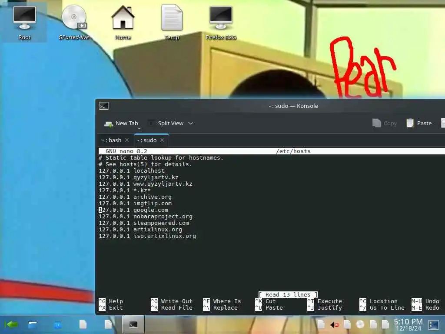Screen dimensions: 445x334
Task: Click the 'Read 13 lines' status message
Action: pos(288,295)
